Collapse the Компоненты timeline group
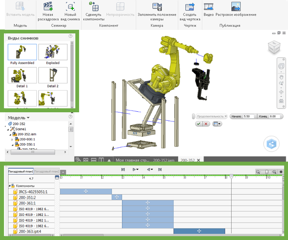 [9, 186]
